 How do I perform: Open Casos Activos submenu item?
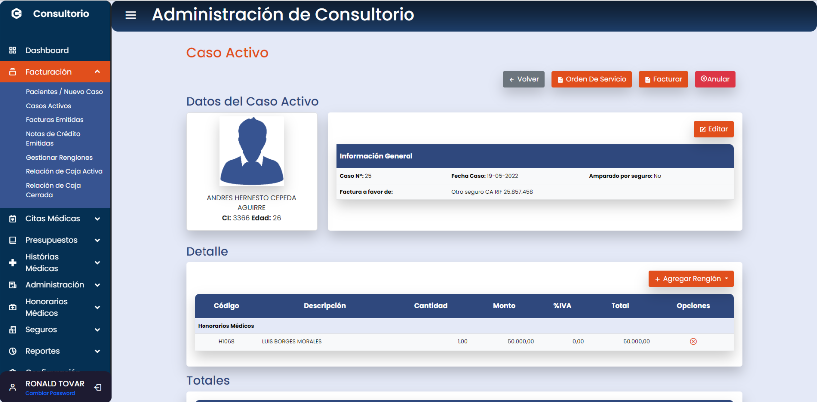(48, 106)
